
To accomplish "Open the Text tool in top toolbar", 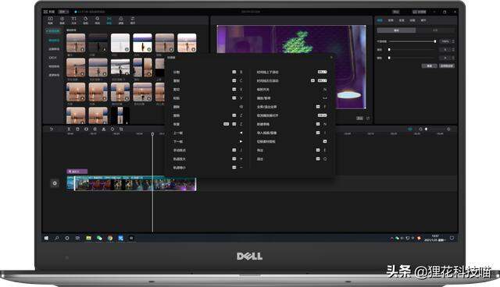I will (x=73, y=20).
